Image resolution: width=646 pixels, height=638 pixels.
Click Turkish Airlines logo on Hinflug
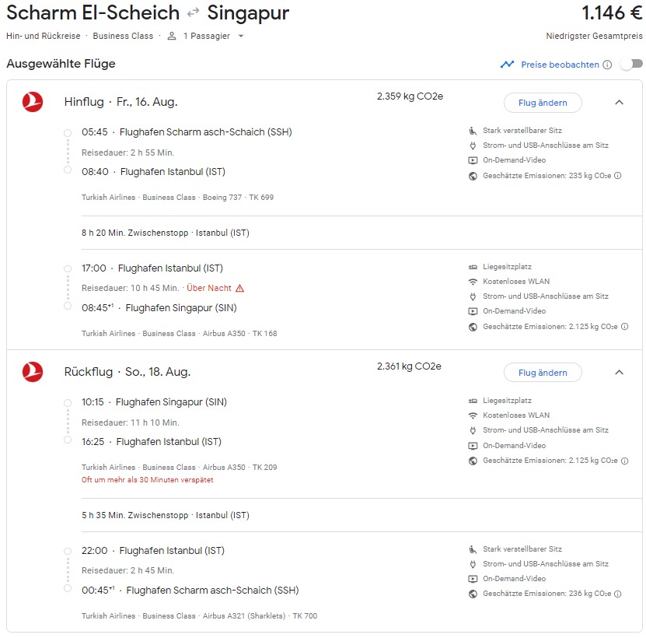pyautogui.click(x=33, y=102)
